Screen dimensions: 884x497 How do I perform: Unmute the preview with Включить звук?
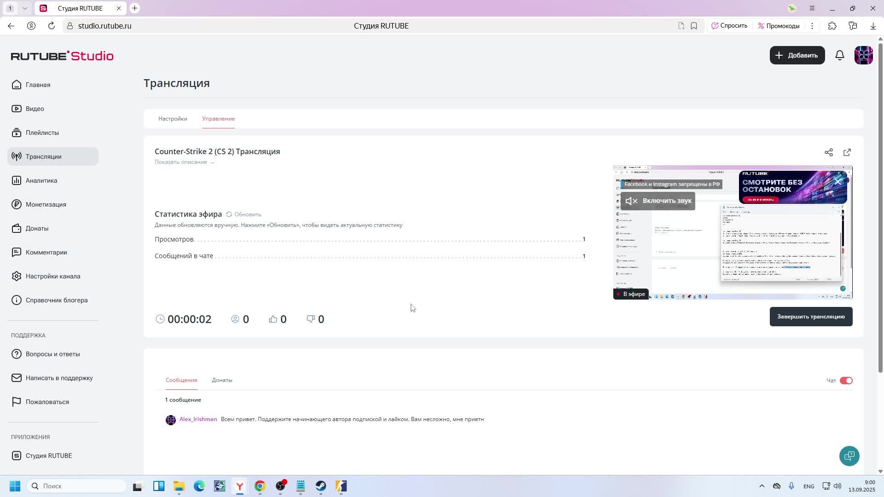click(x=657, y=201)
